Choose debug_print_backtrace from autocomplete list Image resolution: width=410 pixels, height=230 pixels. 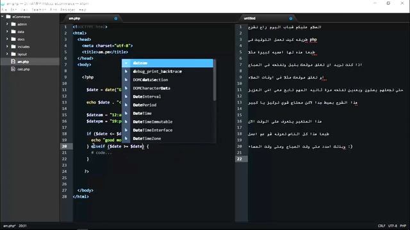(x=167, y=72)
